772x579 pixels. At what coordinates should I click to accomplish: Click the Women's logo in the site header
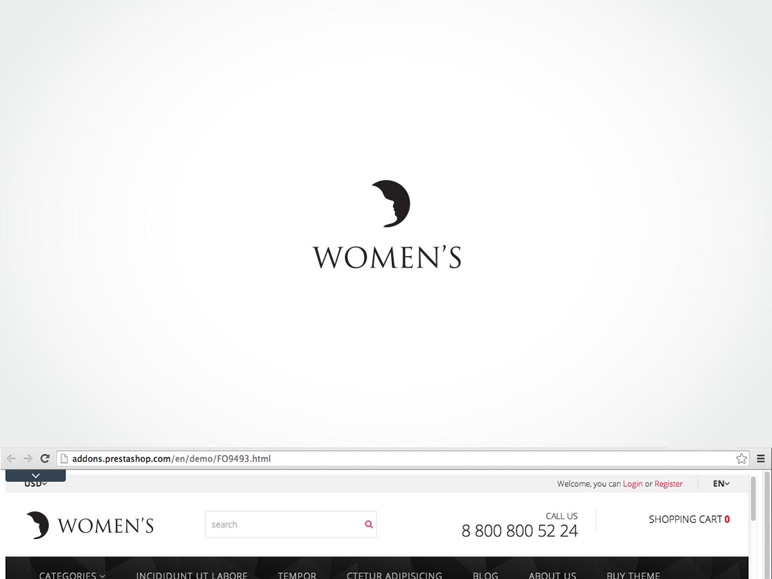pos(90,525)
